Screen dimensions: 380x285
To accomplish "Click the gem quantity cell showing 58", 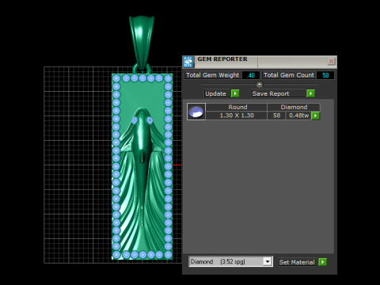I will (276, 116).
